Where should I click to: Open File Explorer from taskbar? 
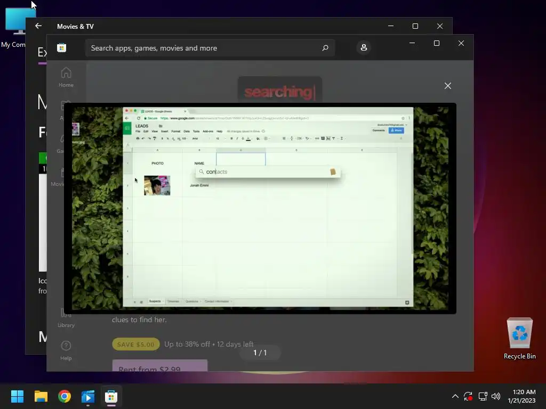pos(41,396)
